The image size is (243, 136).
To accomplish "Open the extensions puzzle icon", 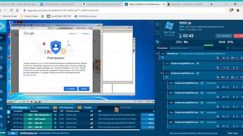I will pyautogui.click(x=238, y=10).
